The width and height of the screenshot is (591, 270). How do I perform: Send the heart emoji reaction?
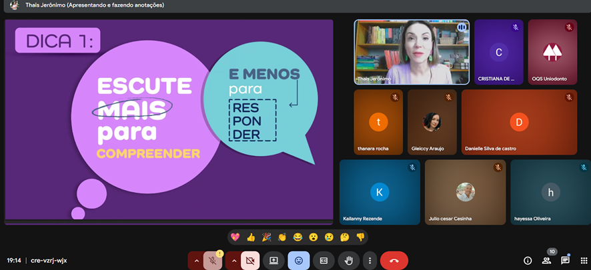tap(235, 237)
